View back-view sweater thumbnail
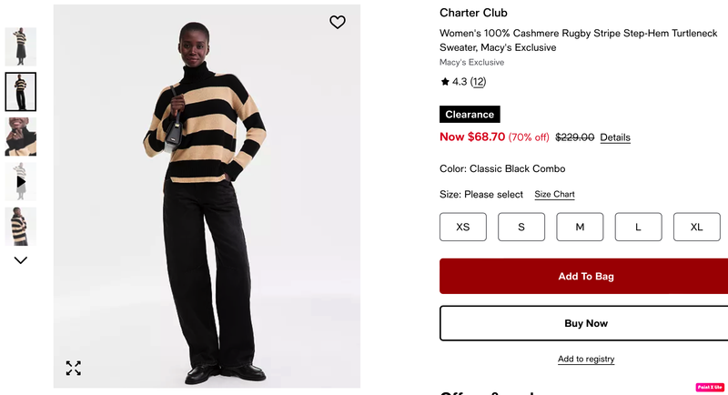Viewport: 728px width, 395px height. (x=20, y=227)
